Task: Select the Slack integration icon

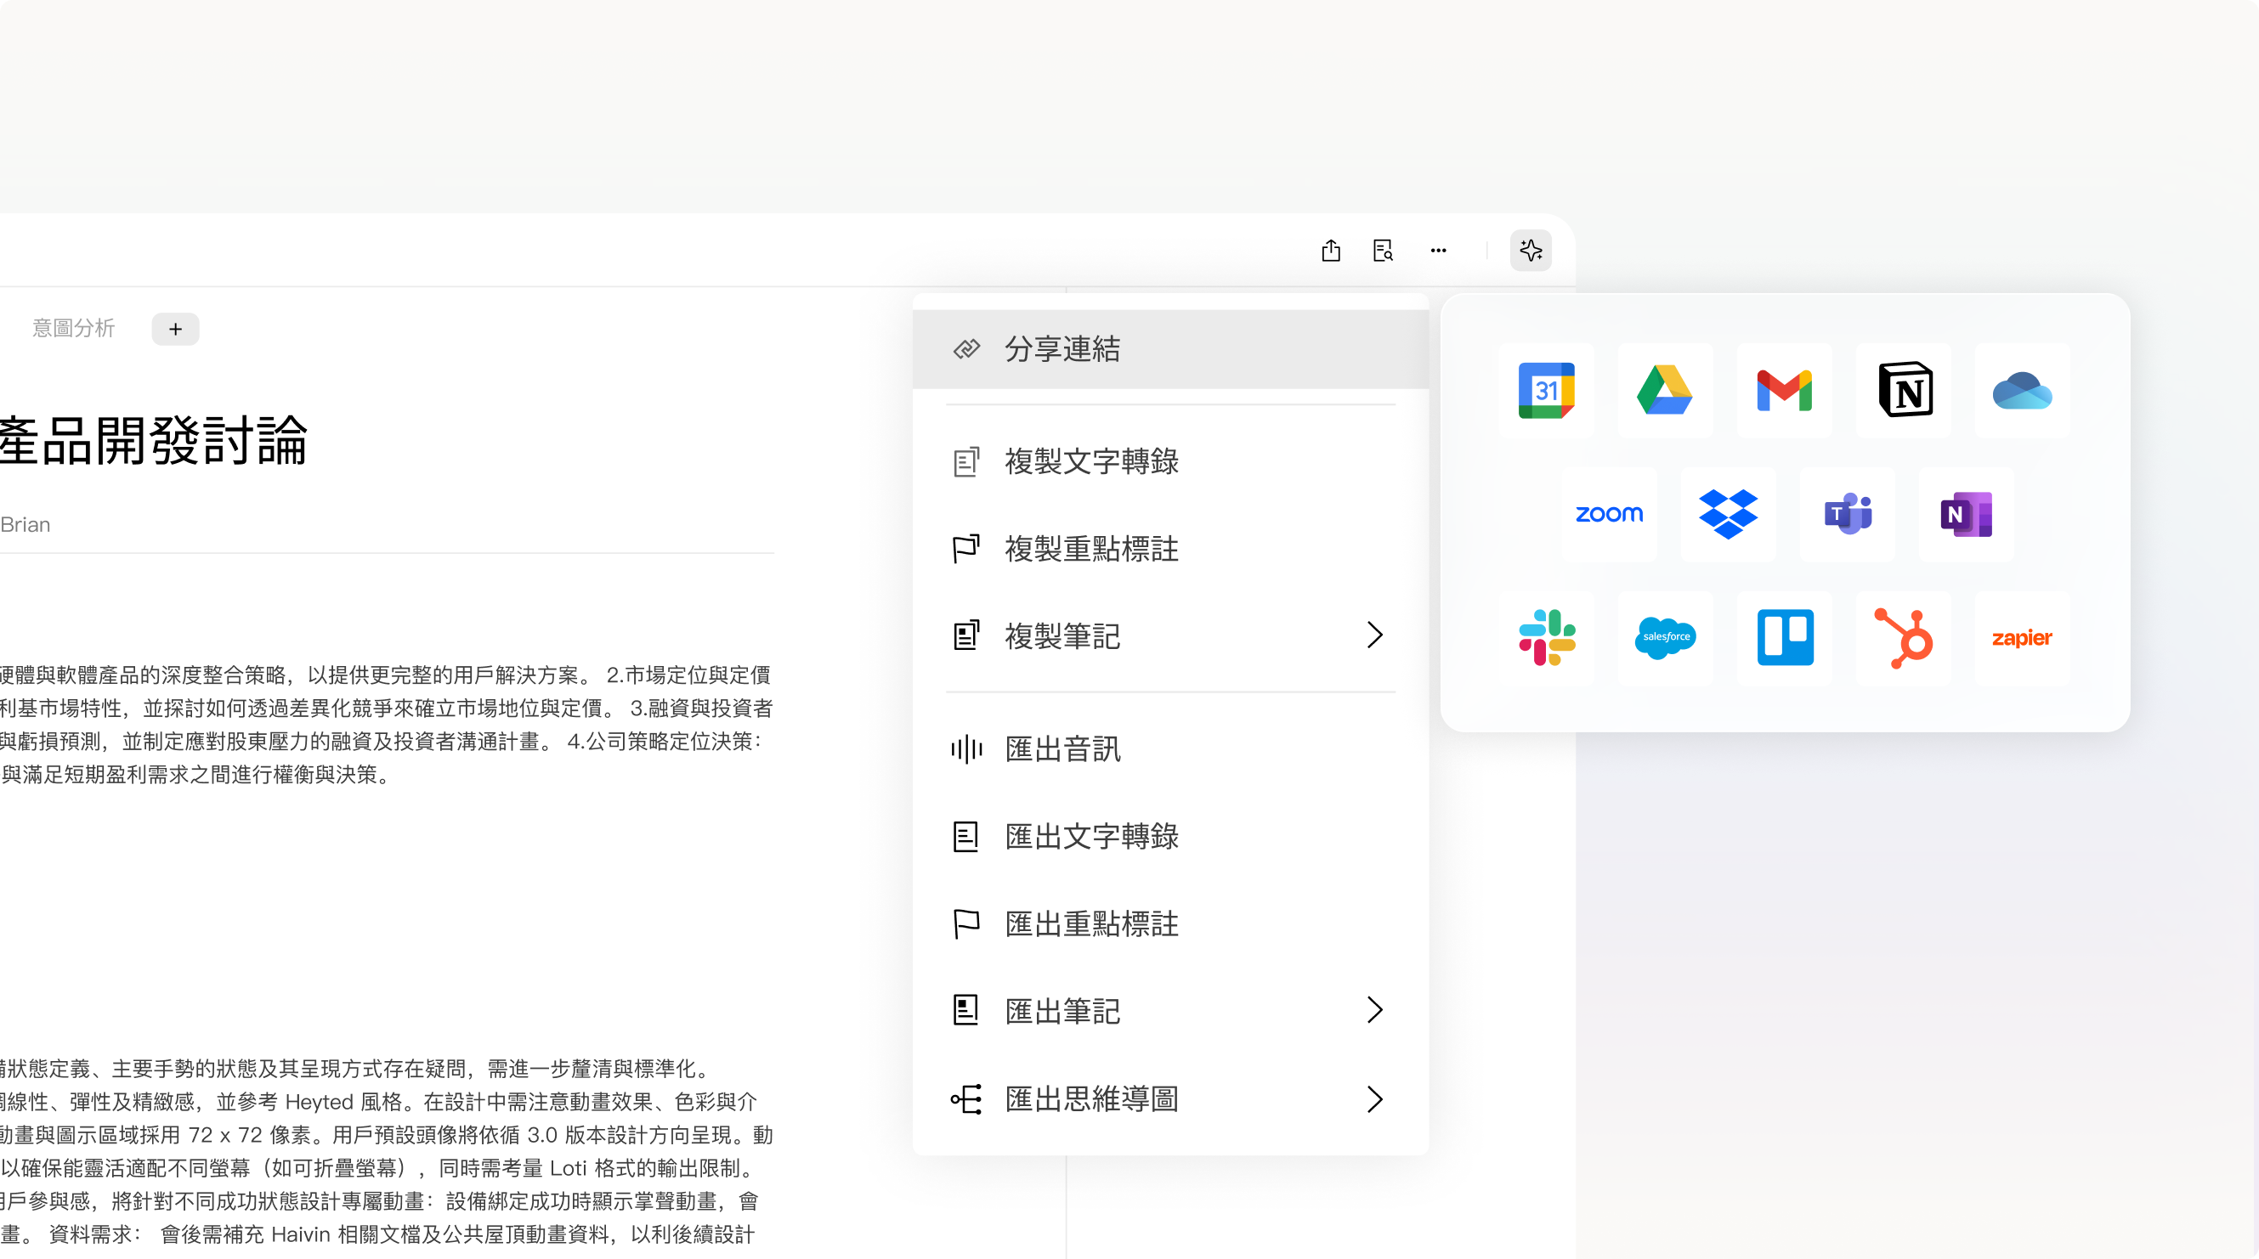Action: [1546, 637]
